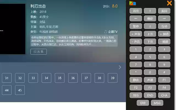Decrease volume with - 声音 button

[136, 42]
